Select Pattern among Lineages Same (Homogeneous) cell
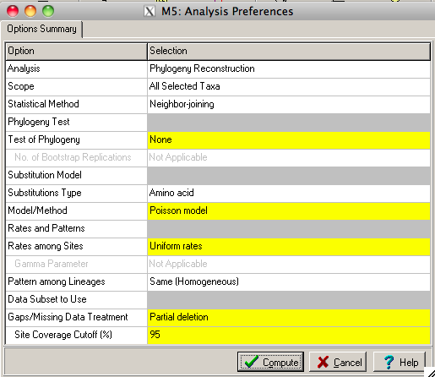Screen dimensions: 435x377 [x=289, y=282]
